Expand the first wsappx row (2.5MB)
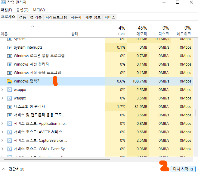 (2, 90)
